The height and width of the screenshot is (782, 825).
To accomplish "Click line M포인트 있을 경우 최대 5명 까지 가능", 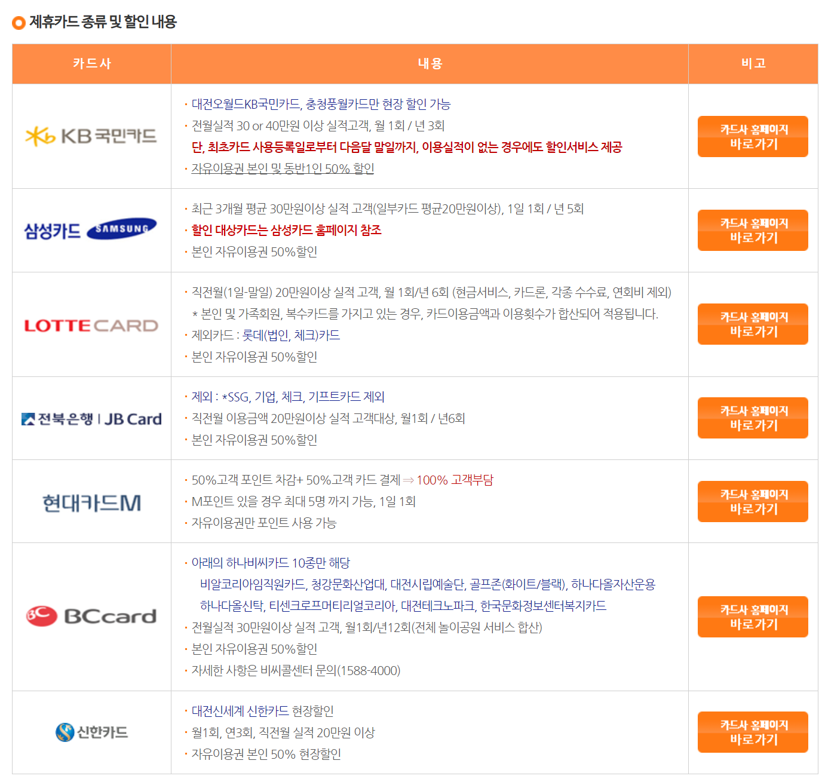I will (303, 501).
